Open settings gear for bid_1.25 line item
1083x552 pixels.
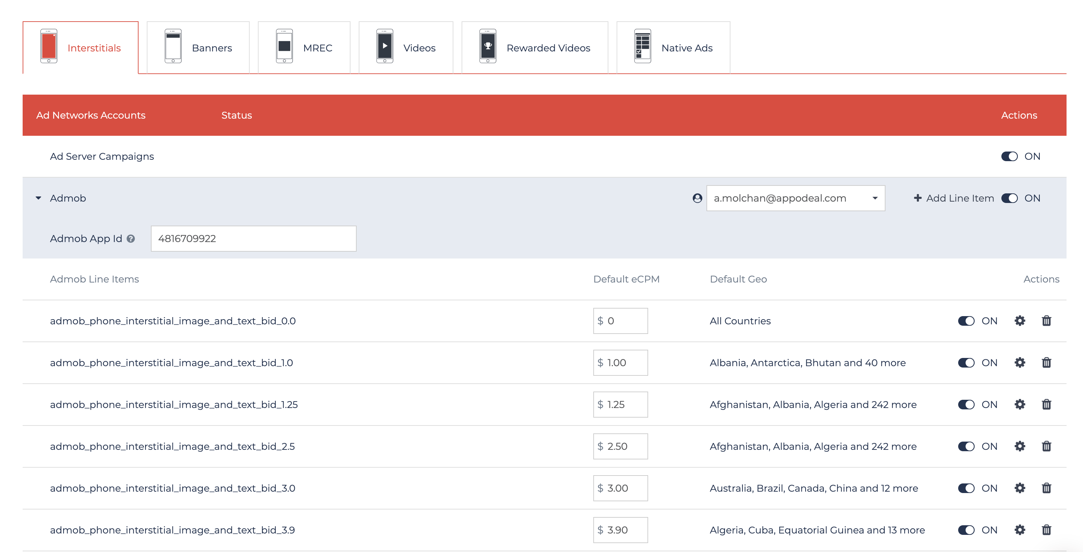tap(1020, 405)
